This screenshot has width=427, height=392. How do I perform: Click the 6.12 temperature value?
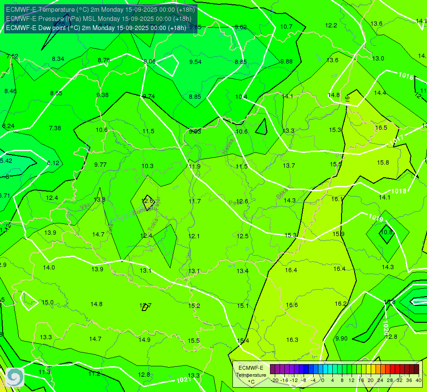[53, 163]
